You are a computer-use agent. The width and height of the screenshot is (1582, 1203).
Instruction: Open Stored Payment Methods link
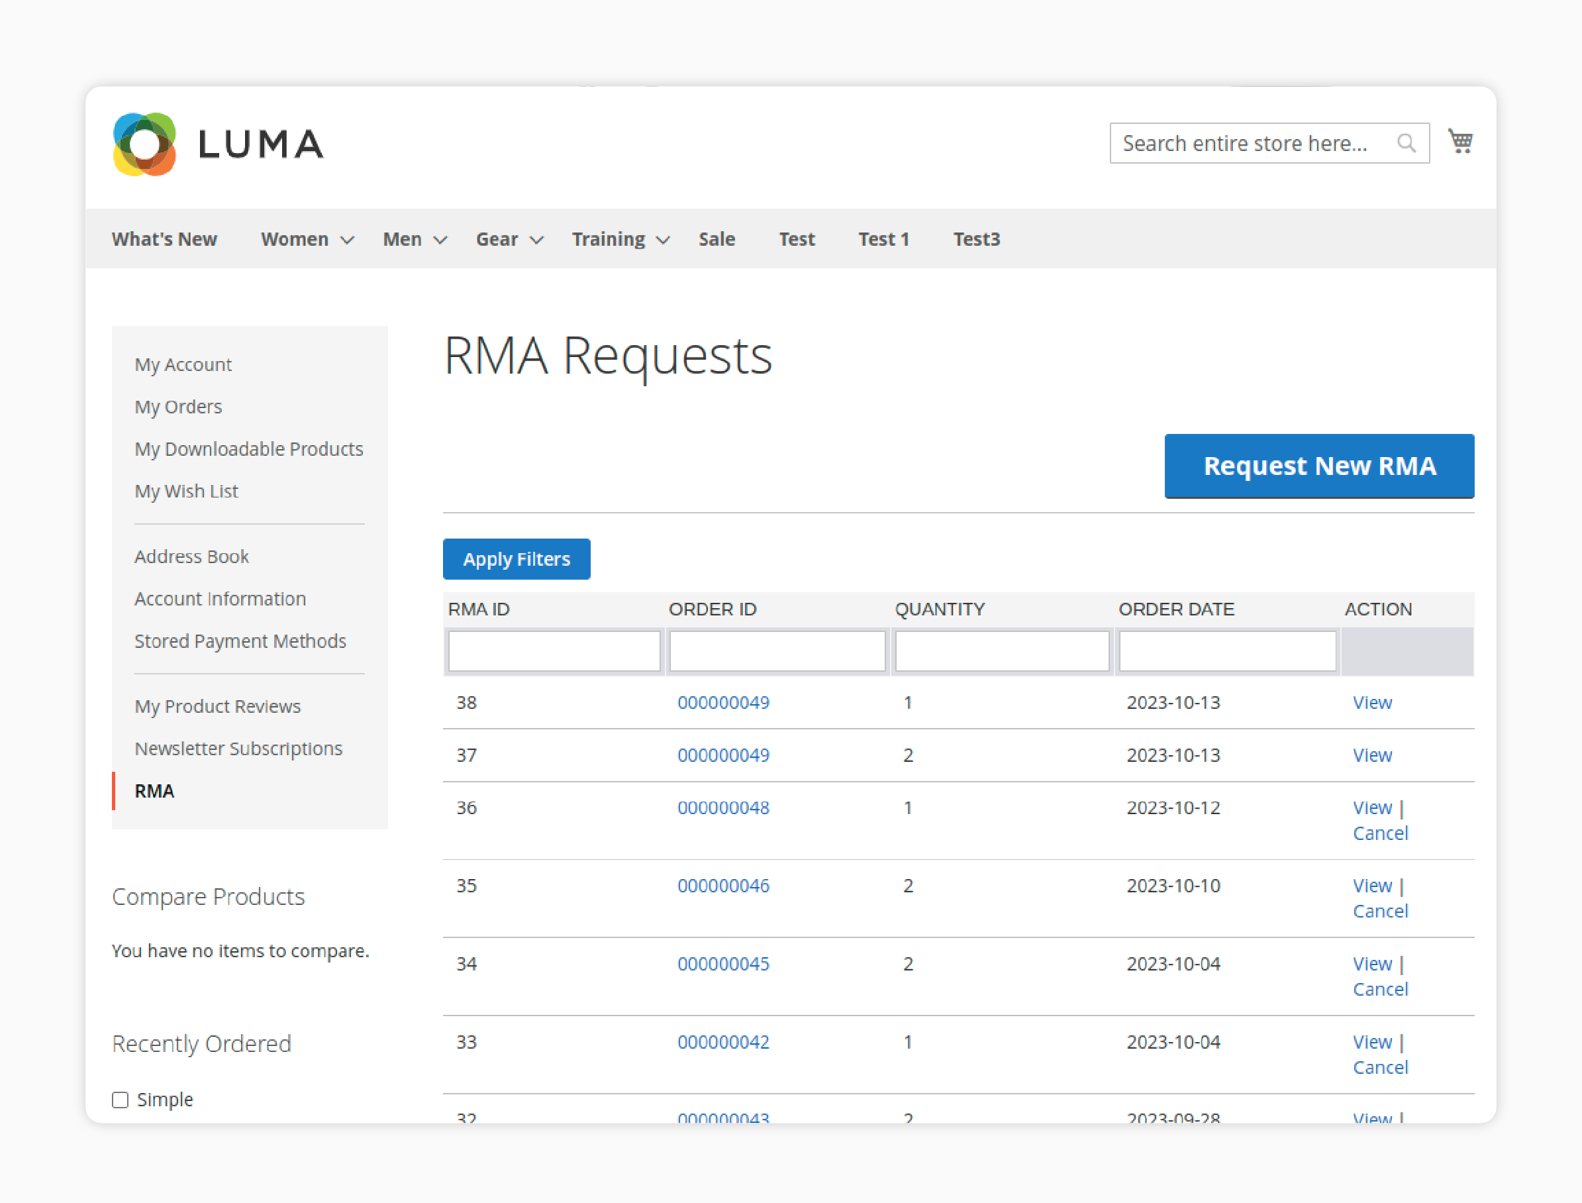(x=240, y=641)
